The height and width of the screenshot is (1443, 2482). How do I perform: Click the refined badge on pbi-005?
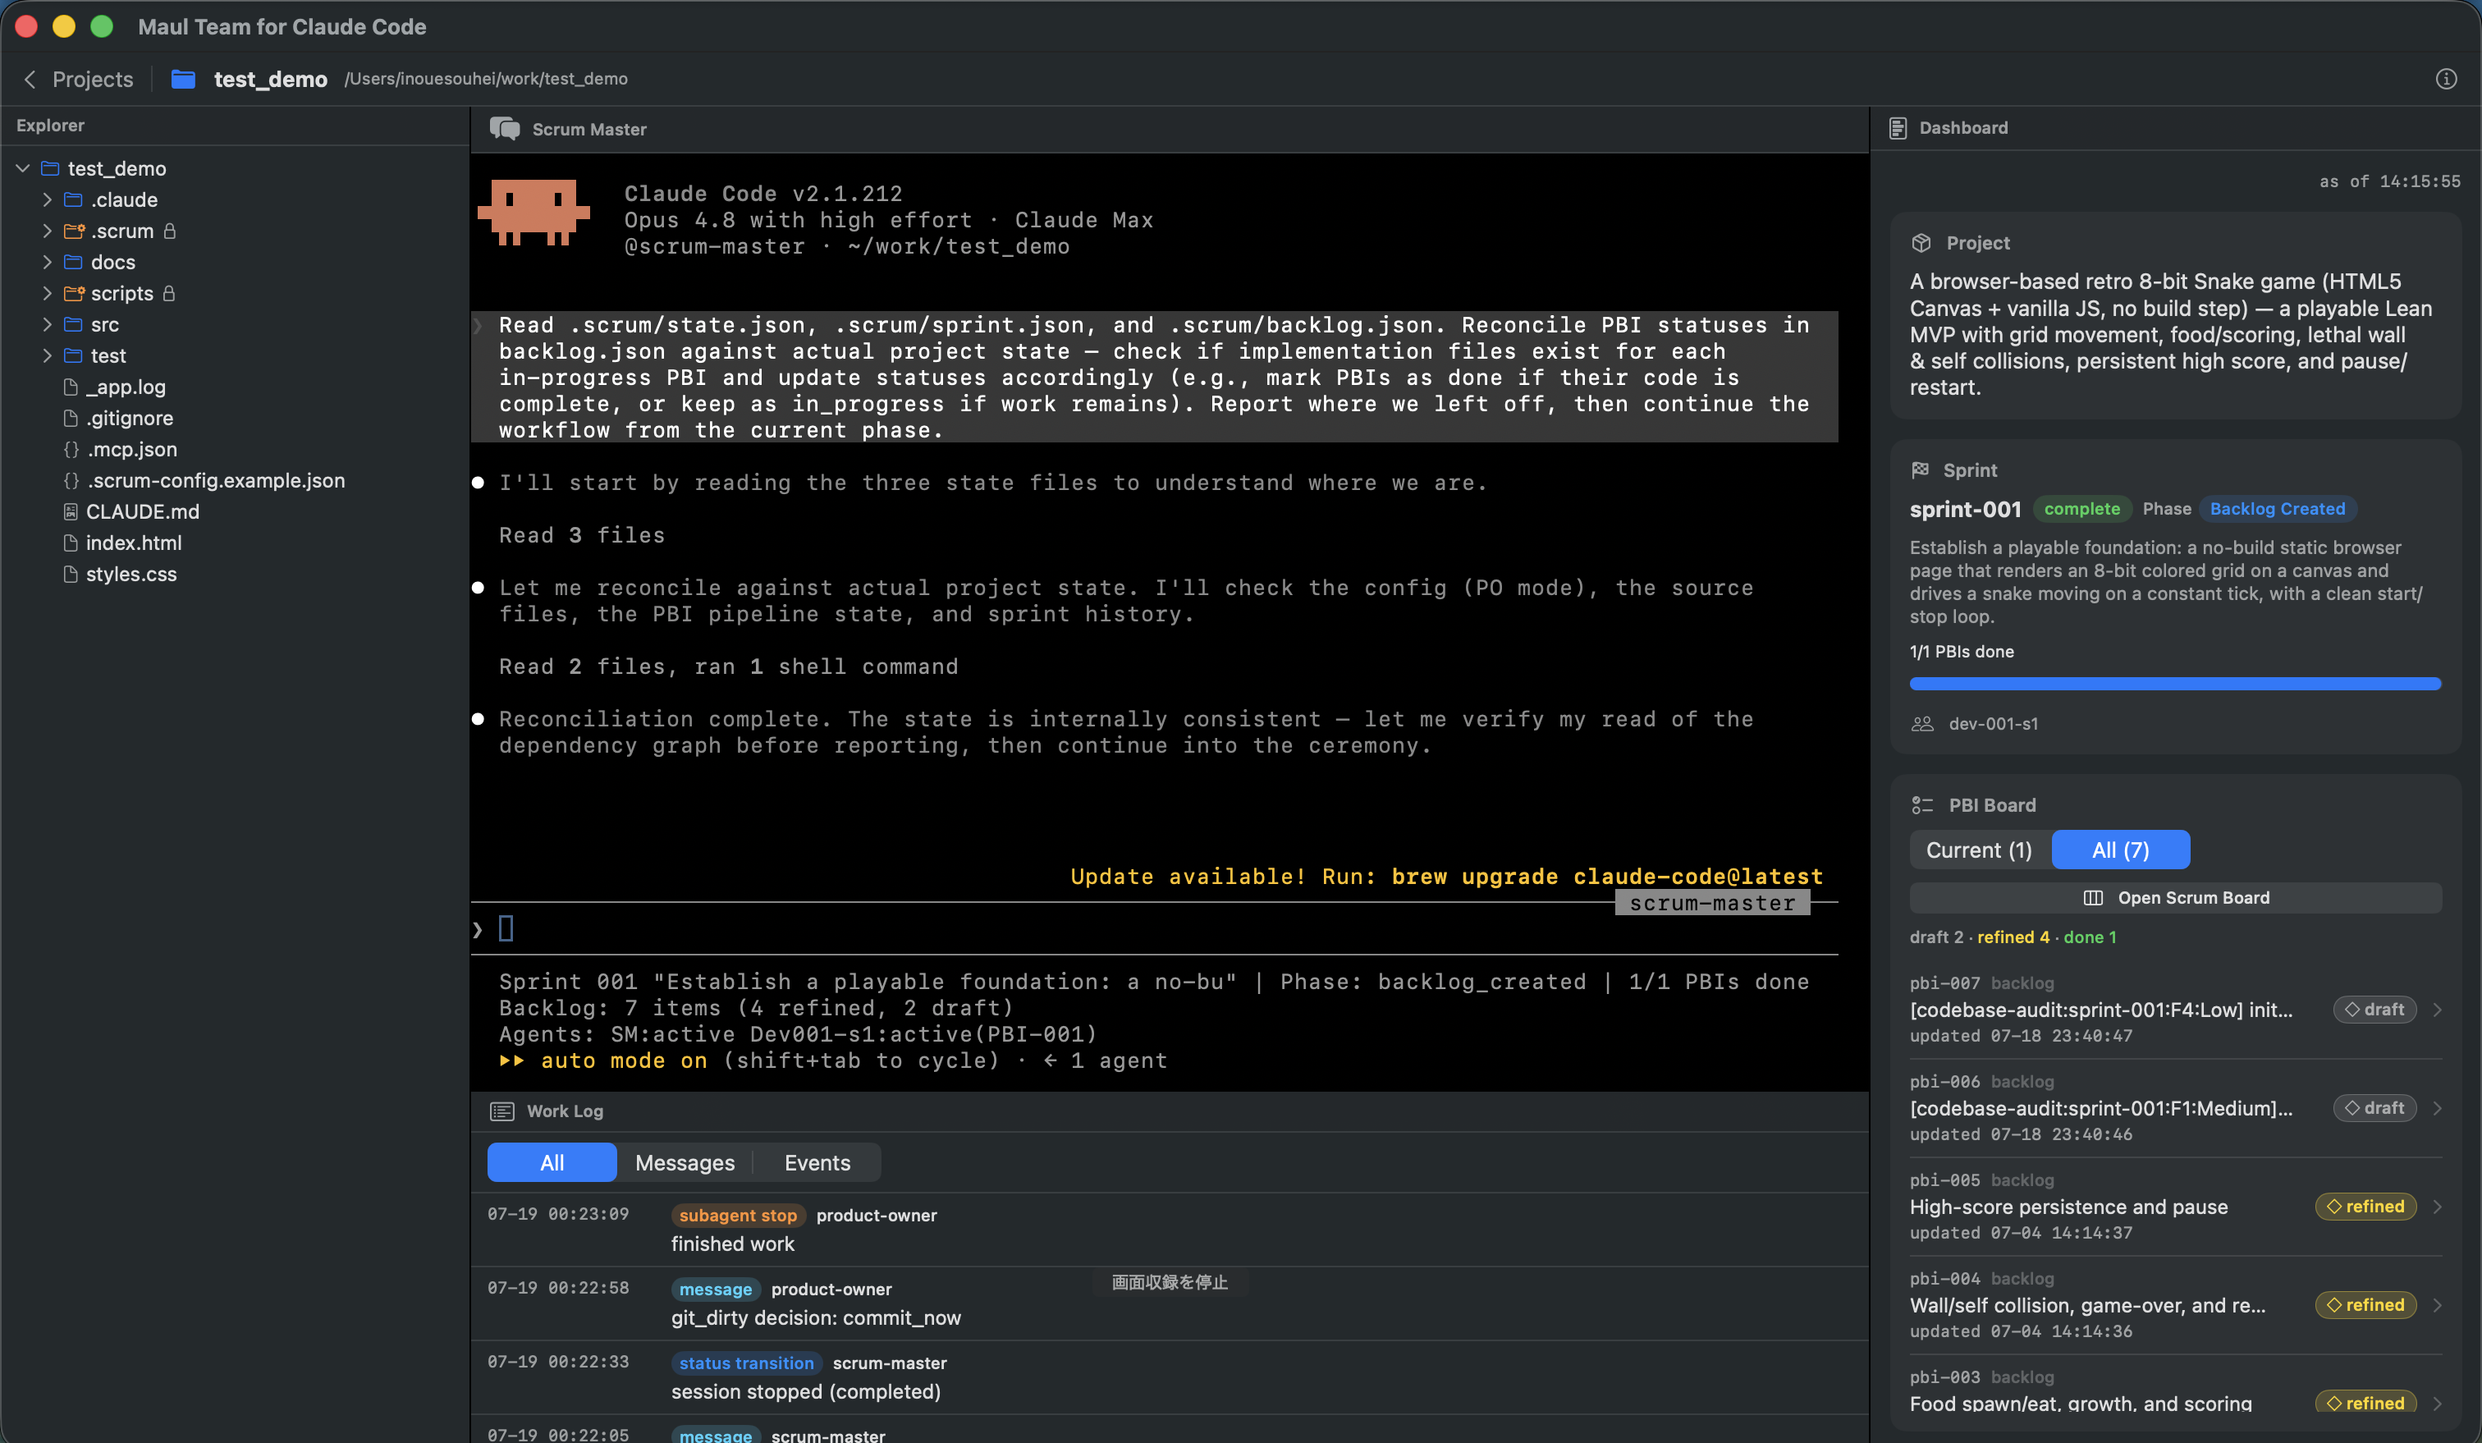coord(2365,1207)
